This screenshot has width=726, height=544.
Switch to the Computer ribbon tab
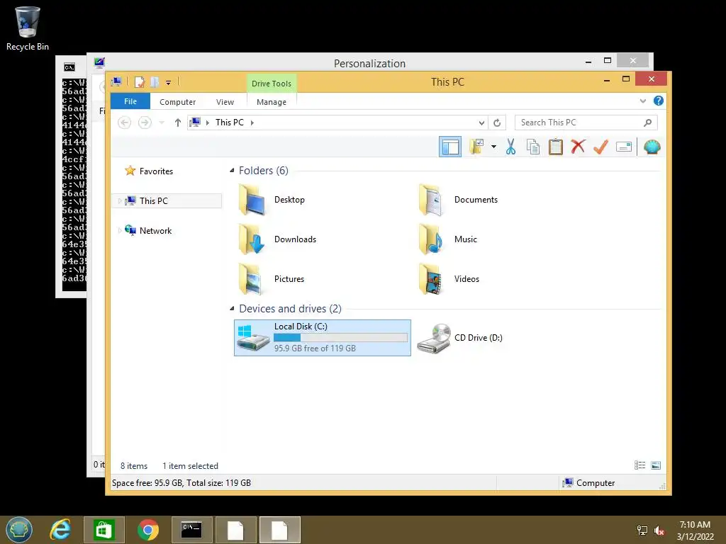click(177, 102)
